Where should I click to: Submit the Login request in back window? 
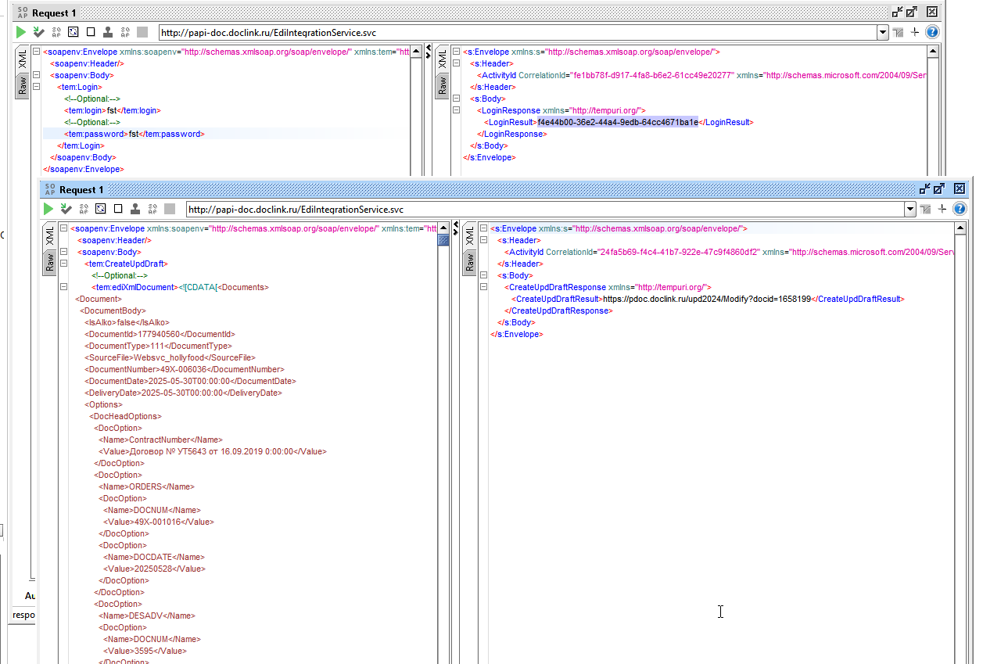pyautogui.click(x=21, y=32)
